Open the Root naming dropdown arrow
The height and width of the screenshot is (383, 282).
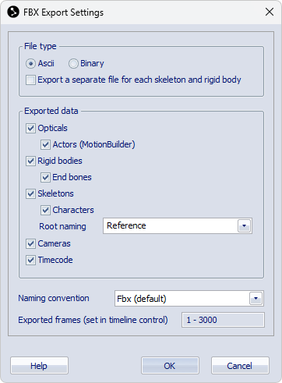click(244, 226)
